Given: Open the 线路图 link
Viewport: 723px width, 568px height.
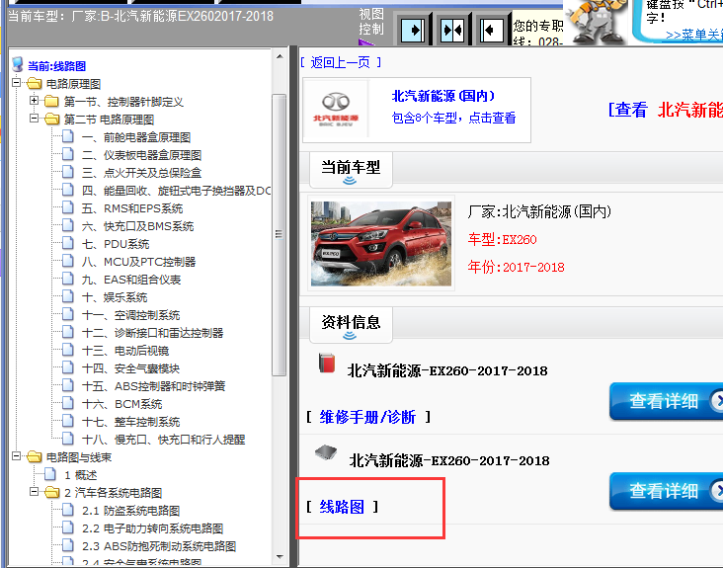Looking at the screenshot, I should [x=342, y=507].
